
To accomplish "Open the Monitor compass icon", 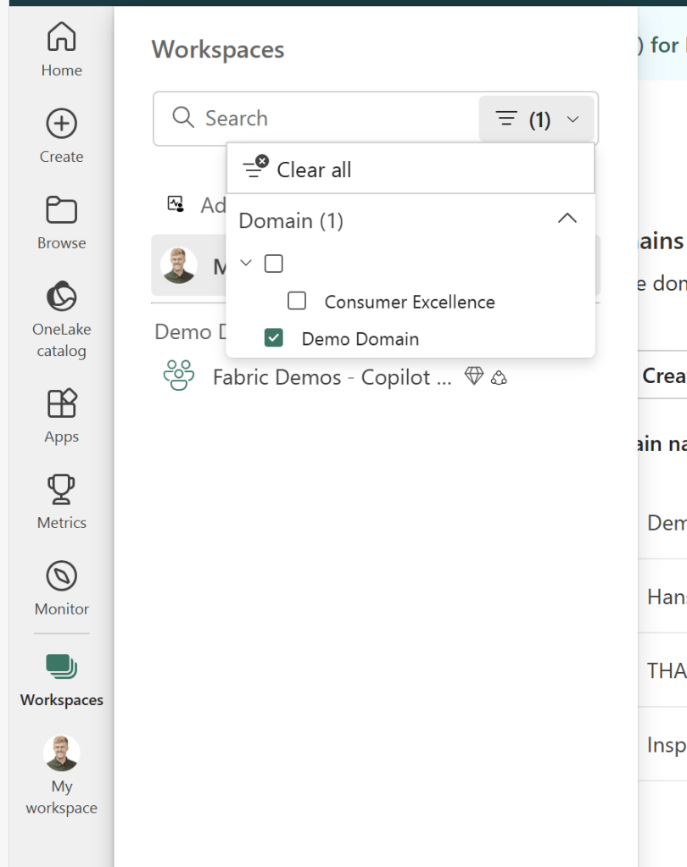I will (x=61, y=577).
